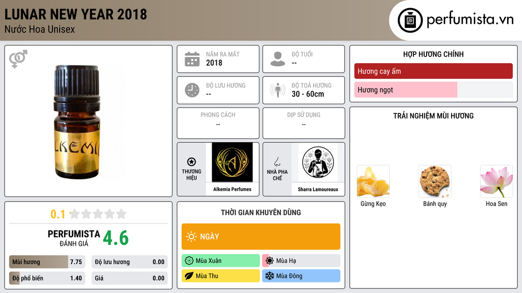
Task: Select the Bánh quy cookie note image
Action: coord(435,182)
